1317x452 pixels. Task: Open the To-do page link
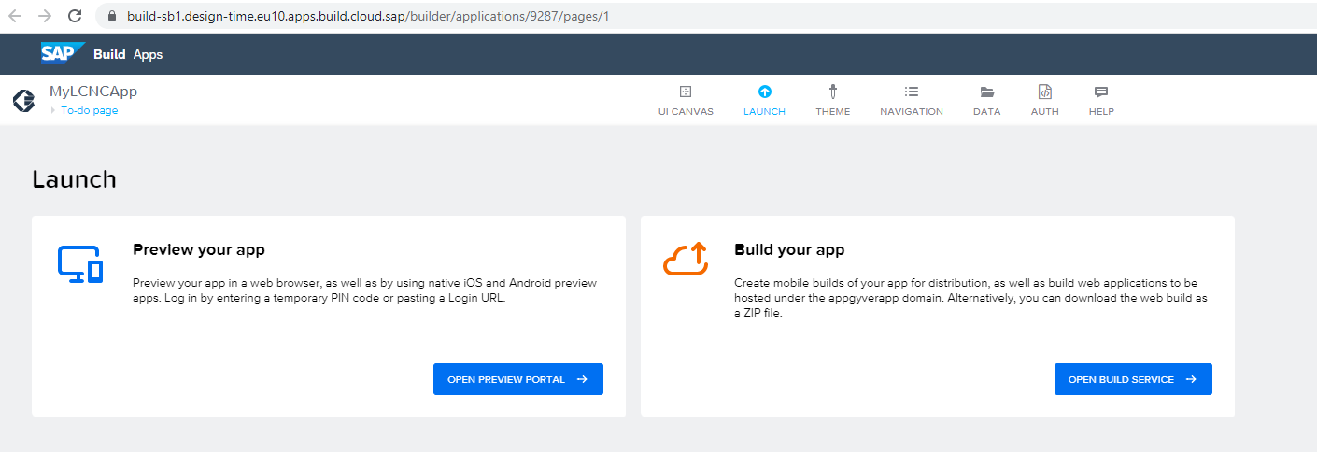pos(90,110)
